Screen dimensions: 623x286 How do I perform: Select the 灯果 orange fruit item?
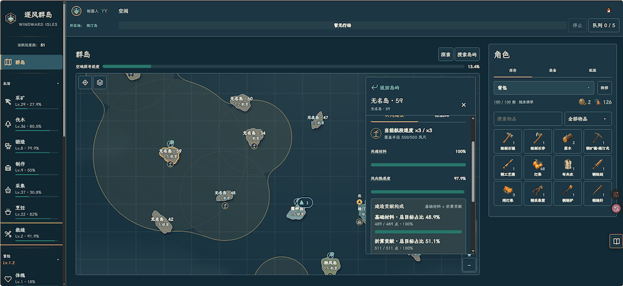click(538, 167)
